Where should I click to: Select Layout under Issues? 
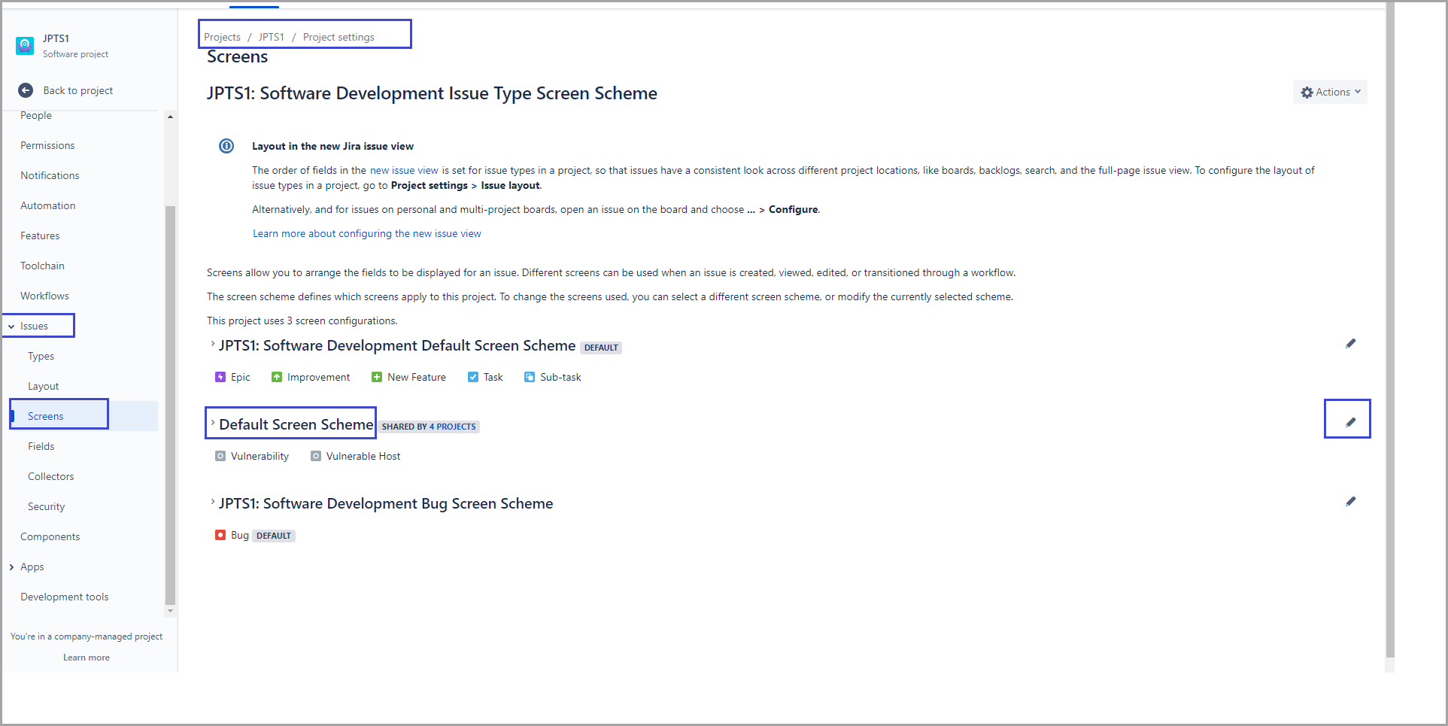(43, 386)
